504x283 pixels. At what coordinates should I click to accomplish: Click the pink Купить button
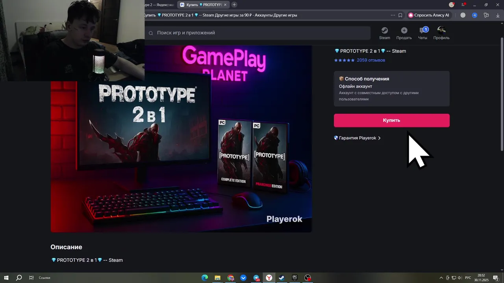391,120
